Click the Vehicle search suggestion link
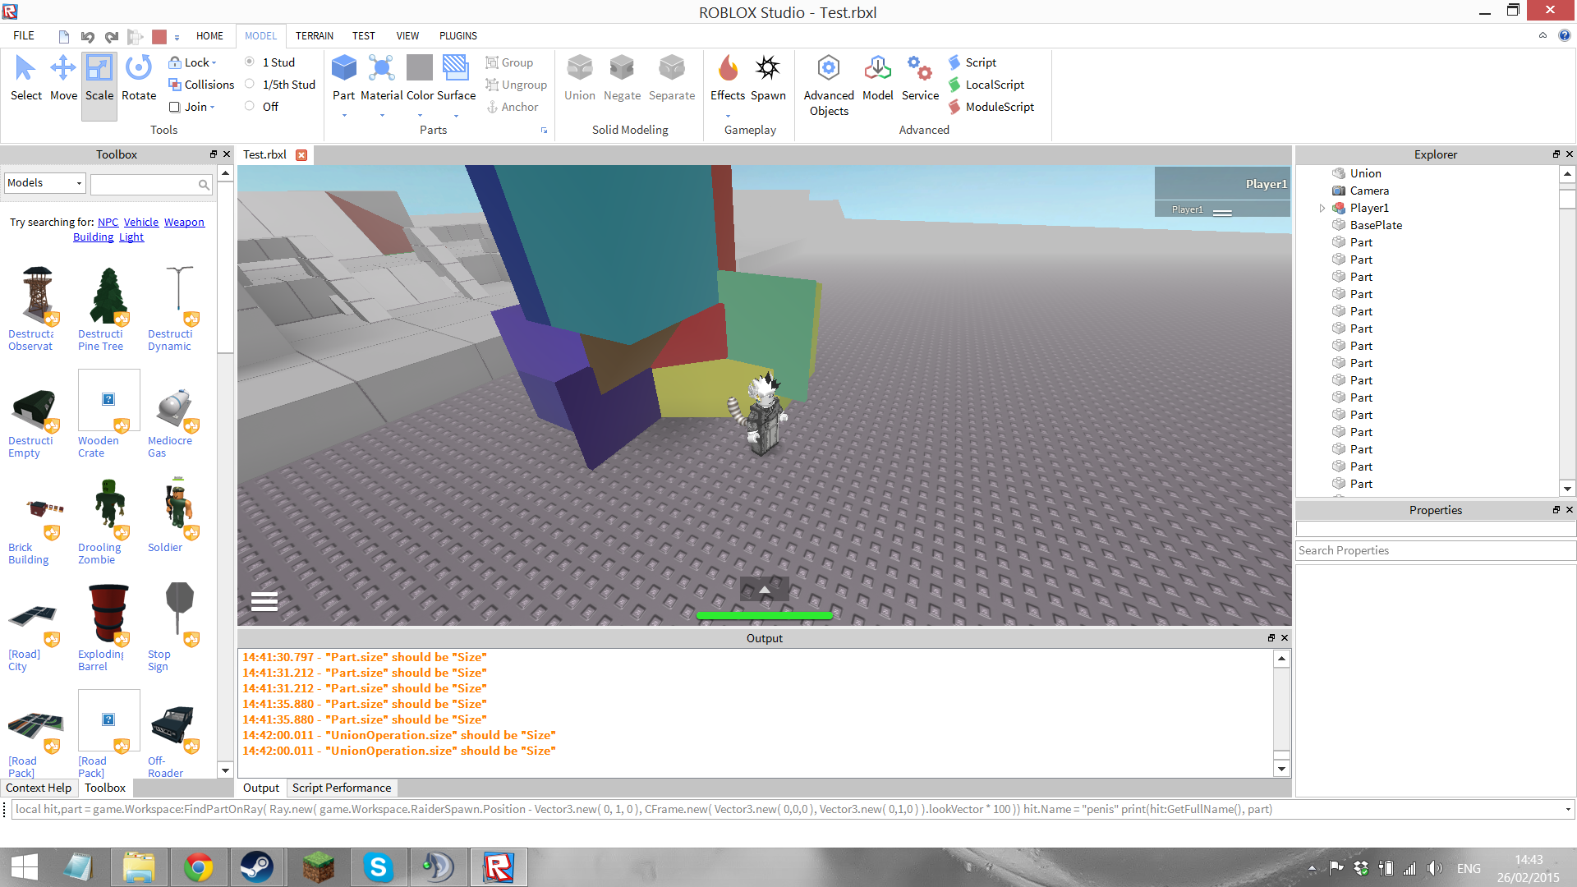 point(141,222)
